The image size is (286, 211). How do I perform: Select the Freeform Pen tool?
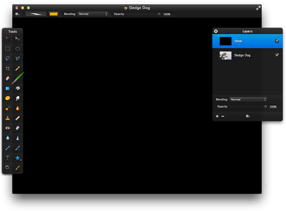click(17, 148)
